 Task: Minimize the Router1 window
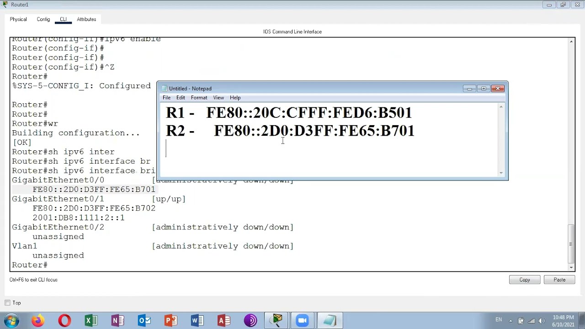549,5
